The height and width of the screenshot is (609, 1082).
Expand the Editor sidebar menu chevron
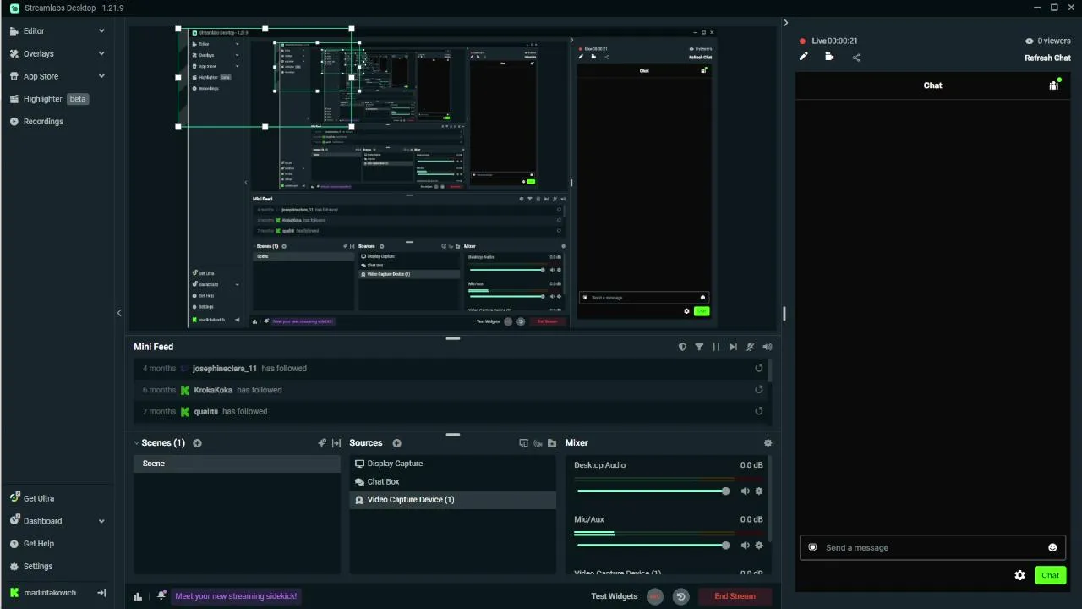(x=101, y=31)
